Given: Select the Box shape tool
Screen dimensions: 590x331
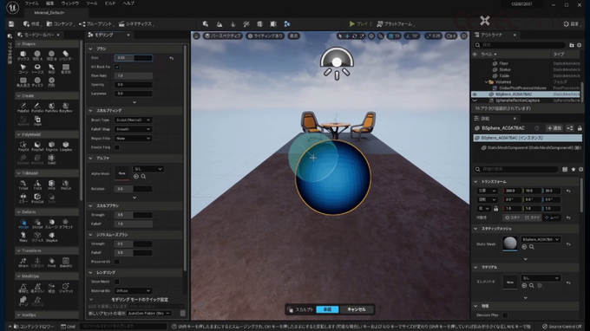Looking at the screenshot, I should (x=23, y=55).
